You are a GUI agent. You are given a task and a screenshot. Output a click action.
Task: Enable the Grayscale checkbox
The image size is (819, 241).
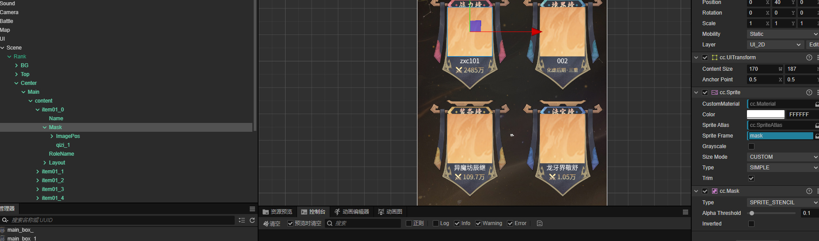[x=751, y=146]
